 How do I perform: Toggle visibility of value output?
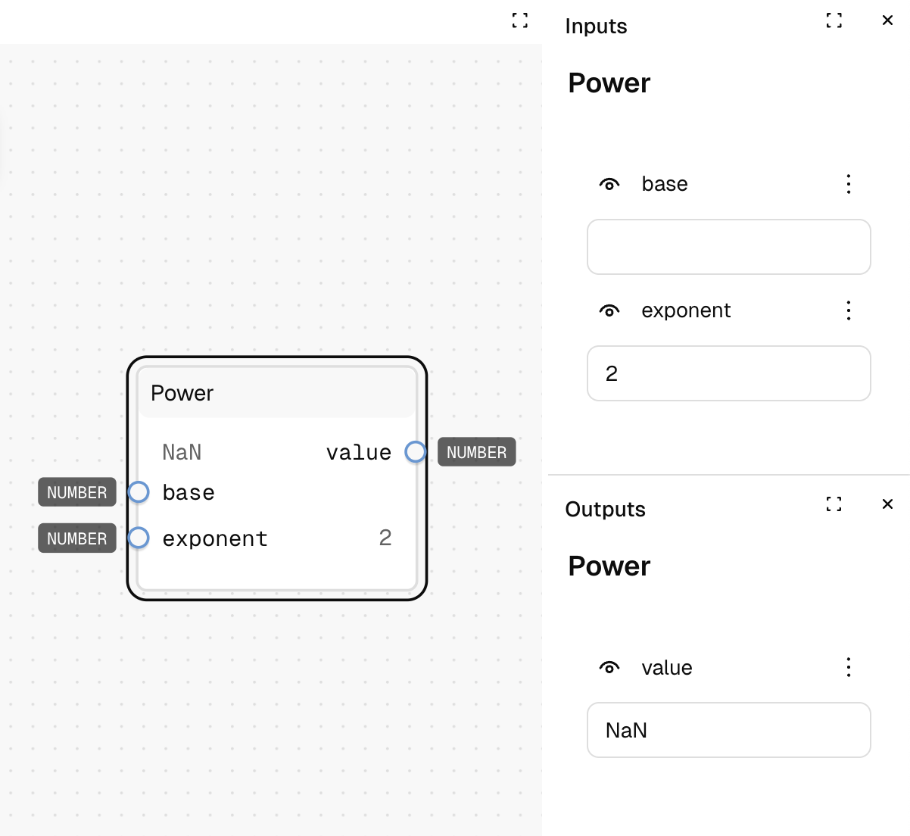(x=609, y=667)
